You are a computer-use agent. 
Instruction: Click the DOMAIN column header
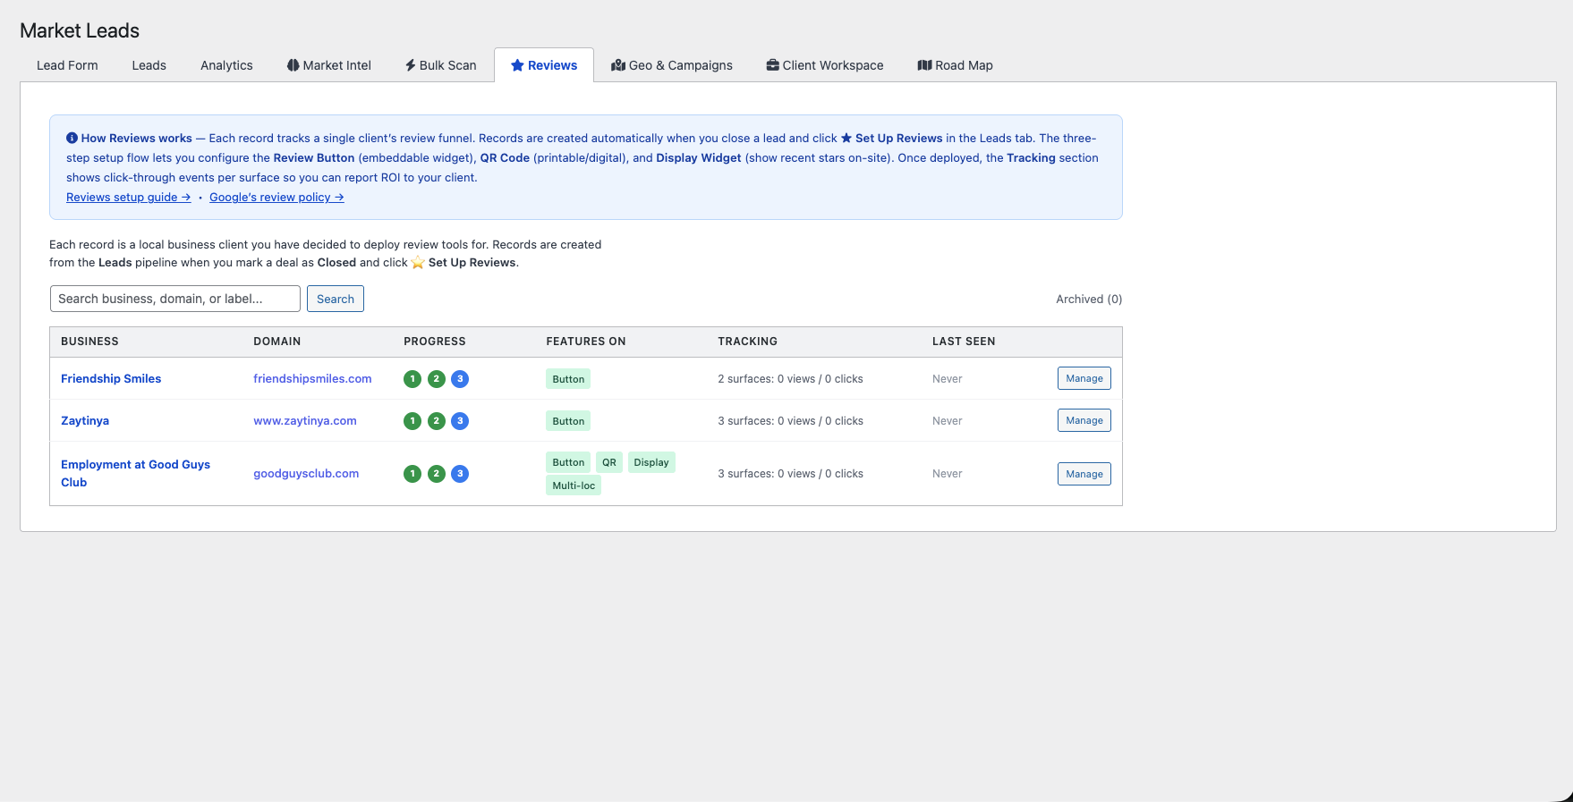tap(276, 342)
